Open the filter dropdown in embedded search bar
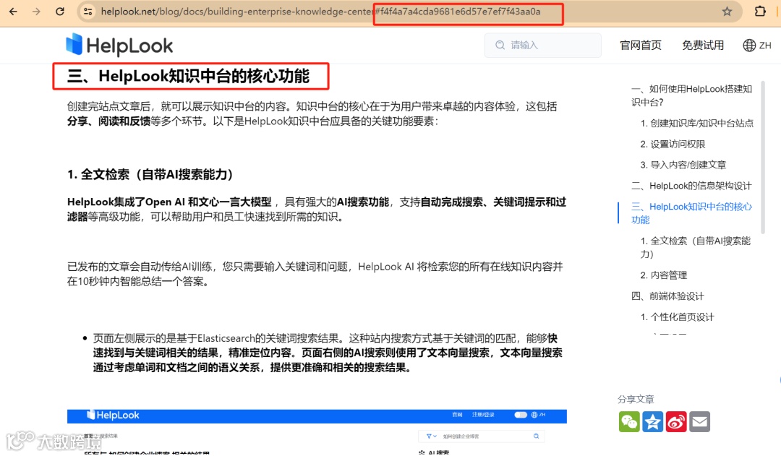781x456 pixels. (x=432, y=436)
